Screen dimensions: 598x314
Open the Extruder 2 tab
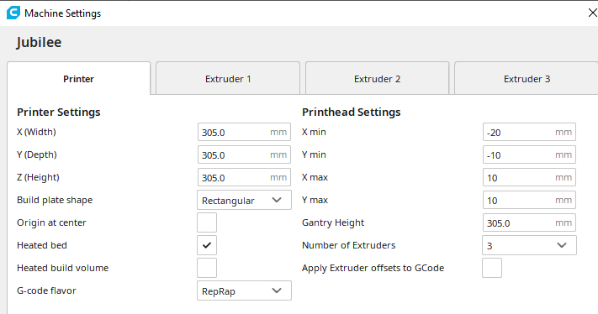377,79
